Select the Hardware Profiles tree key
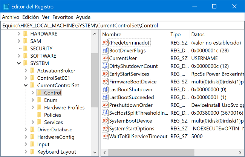Screen dimensions: 245x157 64,108
